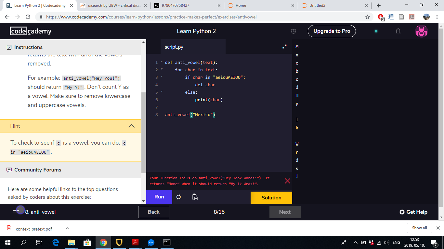Click the 8/15 progress indicator
The width and height of the screenshot is (444, 249).
219,212
